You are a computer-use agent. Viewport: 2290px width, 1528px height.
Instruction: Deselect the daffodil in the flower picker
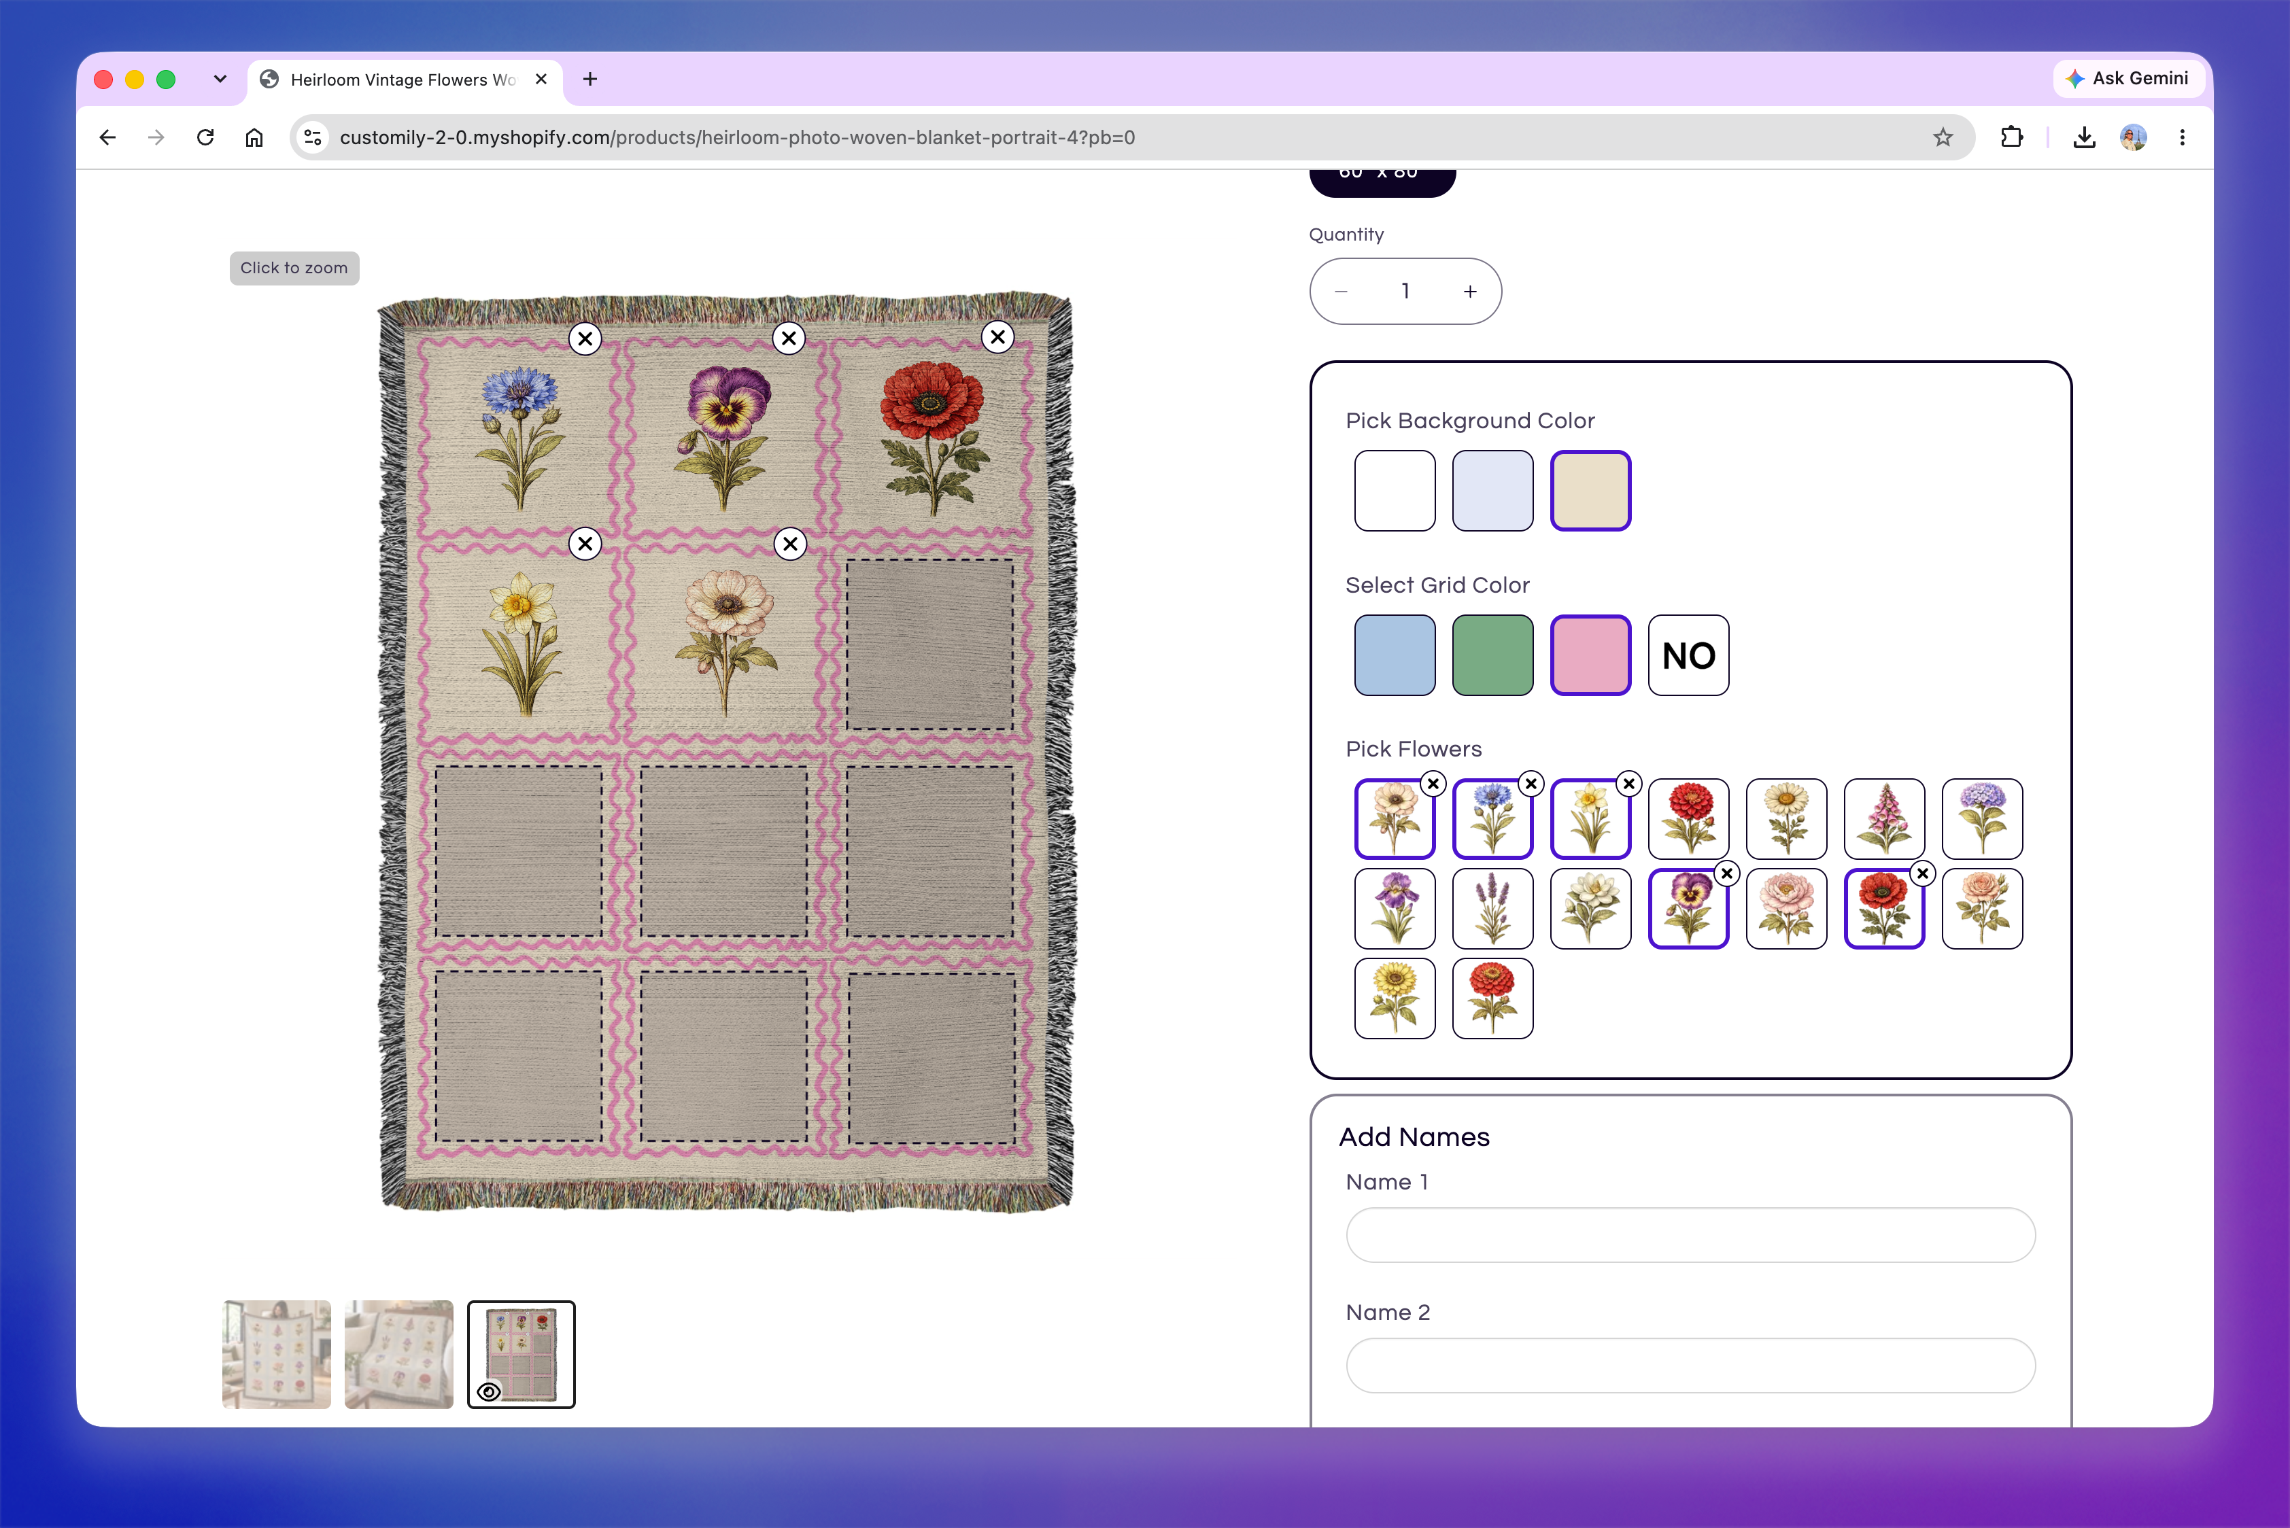pos(1629,784)
